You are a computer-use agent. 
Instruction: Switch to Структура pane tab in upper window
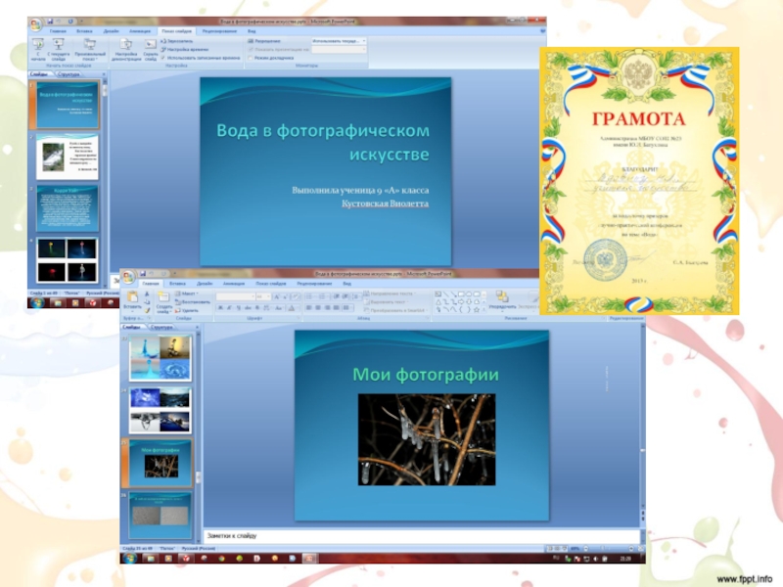point(69,74)
